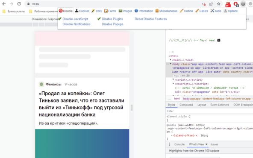
Task: Open the Information tab
Action: click(x=144, y=11)
